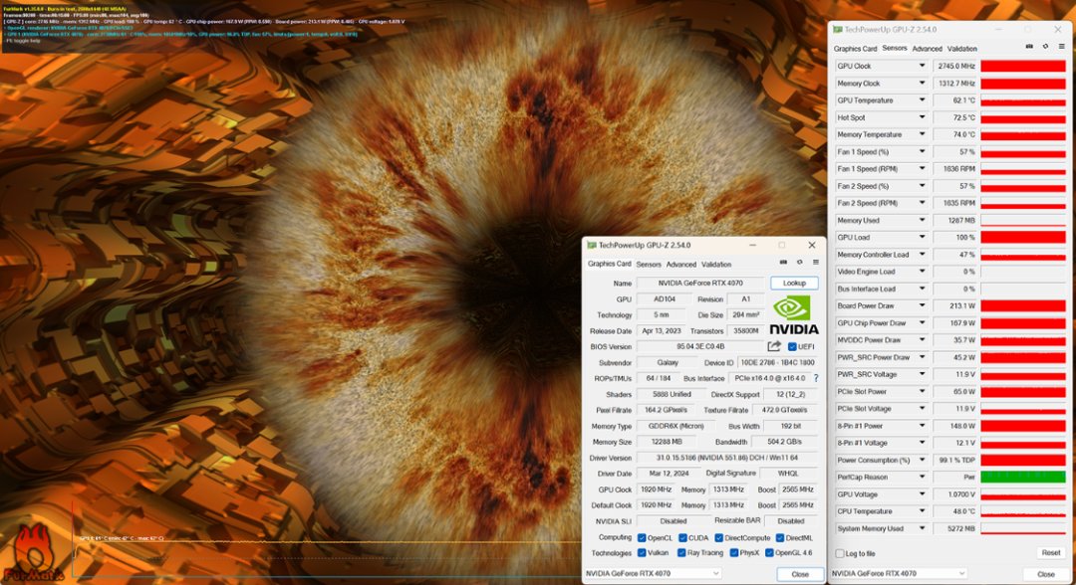Open the GPU Temperature sensor dropdown arrow
The image size is (1076, 585).
(922, 100)
